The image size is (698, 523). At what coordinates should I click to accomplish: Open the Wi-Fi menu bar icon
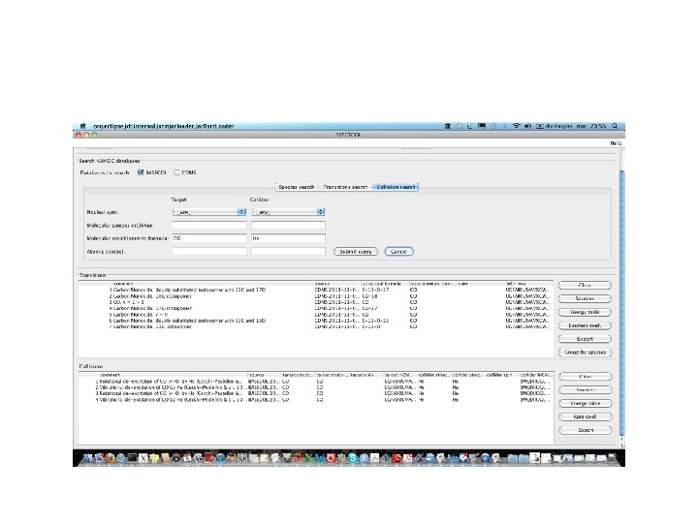click(x=516, y=126)
